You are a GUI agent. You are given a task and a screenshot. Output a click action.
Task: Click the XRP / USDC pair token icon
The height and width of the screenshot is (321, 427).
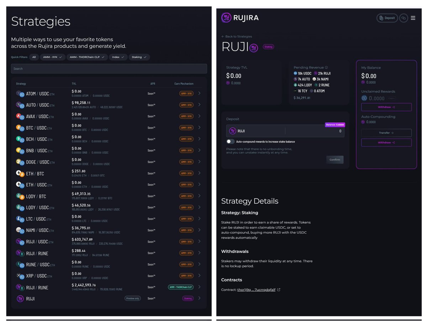coord(20,276)
